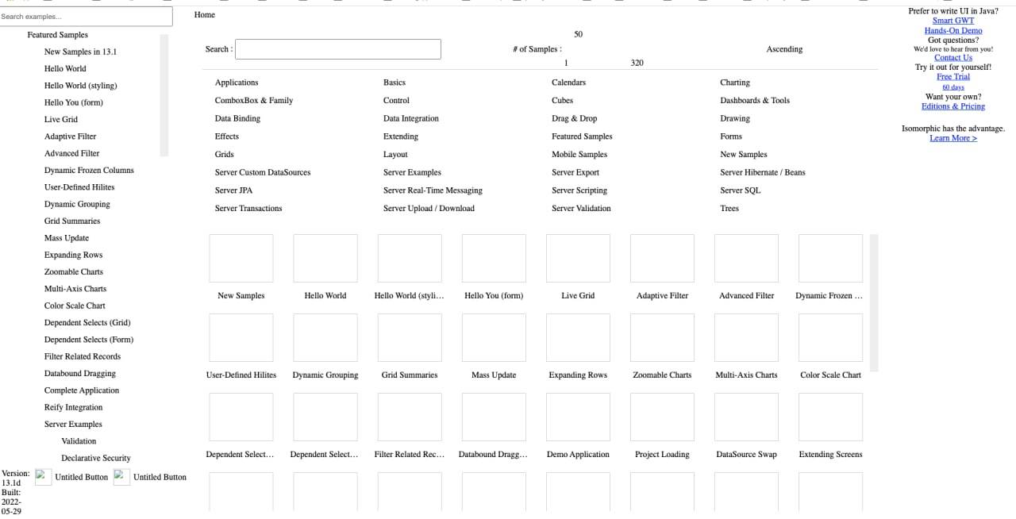1016x519 pixels.
Task: Open the Ascending sort order dropdown
Action: tap(784, 49)
